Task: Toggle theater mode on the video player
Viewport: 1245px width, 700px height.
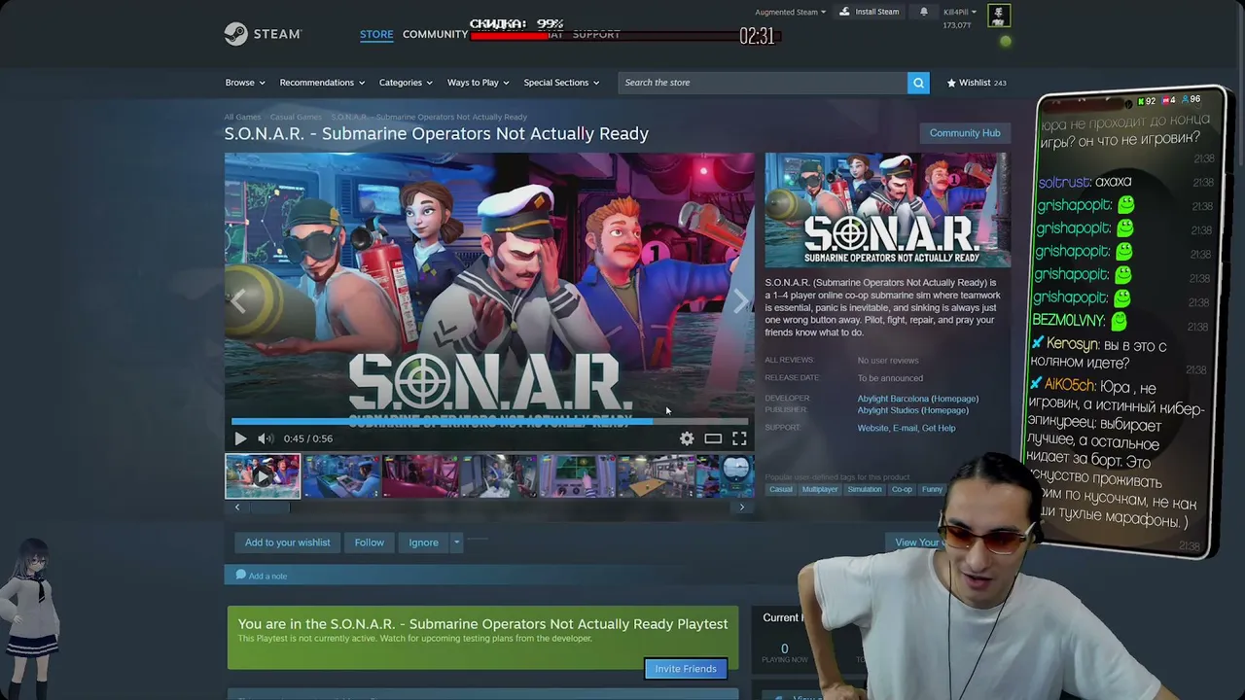Action: [713, 438]
